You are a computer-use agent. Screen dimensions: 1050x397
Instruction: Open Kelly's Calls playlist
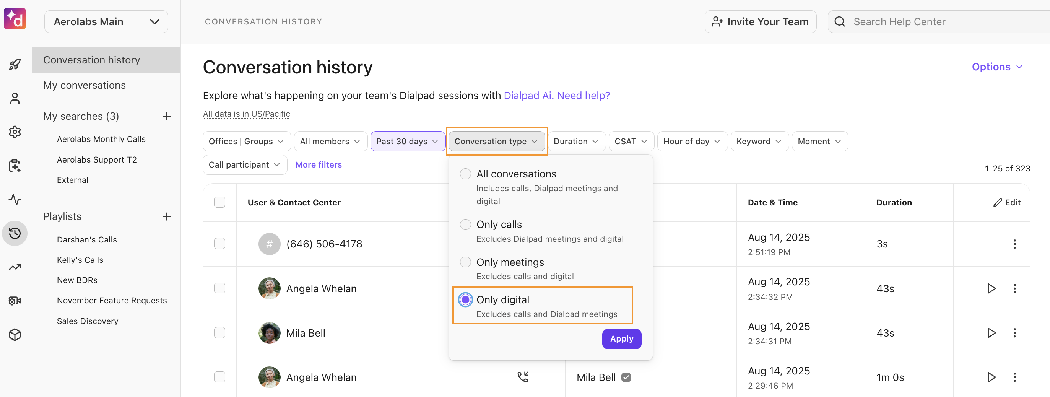pos(80,260)
